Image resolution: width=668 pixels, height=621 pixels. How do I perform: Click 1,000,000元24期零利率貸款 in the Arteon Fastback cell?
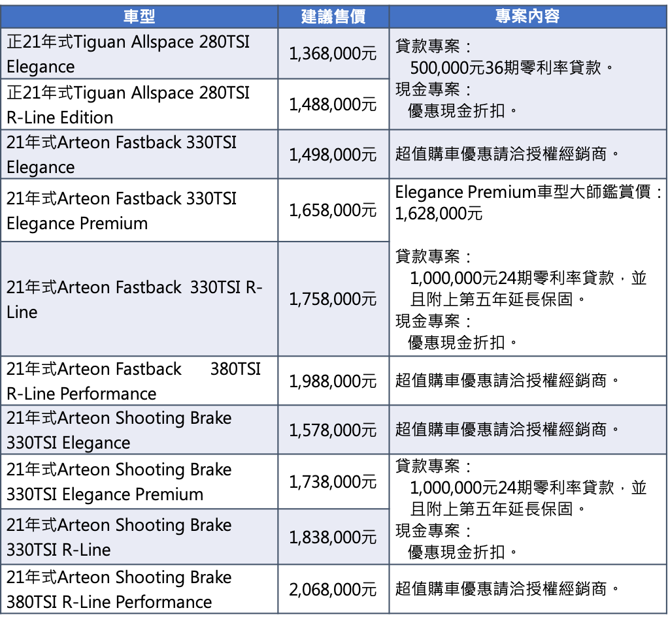tap(512, 278)
